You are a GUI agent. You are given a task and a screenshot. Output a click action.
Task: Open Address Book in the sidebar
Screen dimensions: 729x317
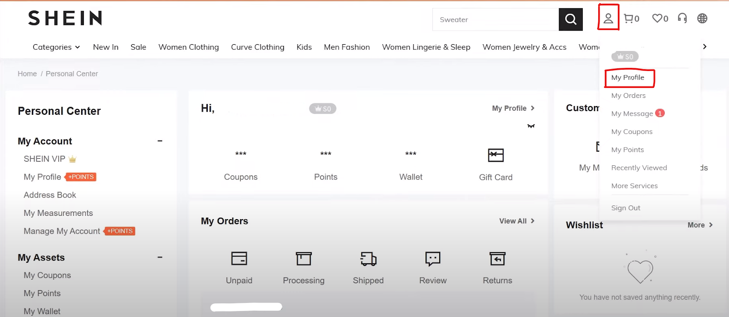tap(50, 195)
